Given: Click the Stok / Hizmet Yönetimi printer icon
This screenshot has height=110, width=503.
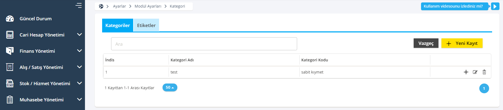Looking at the screenshot, I should tap(10, 84).
